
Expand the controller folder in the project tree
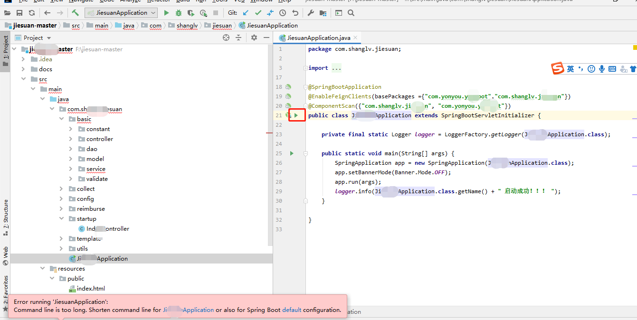click(x=70, y=139)
